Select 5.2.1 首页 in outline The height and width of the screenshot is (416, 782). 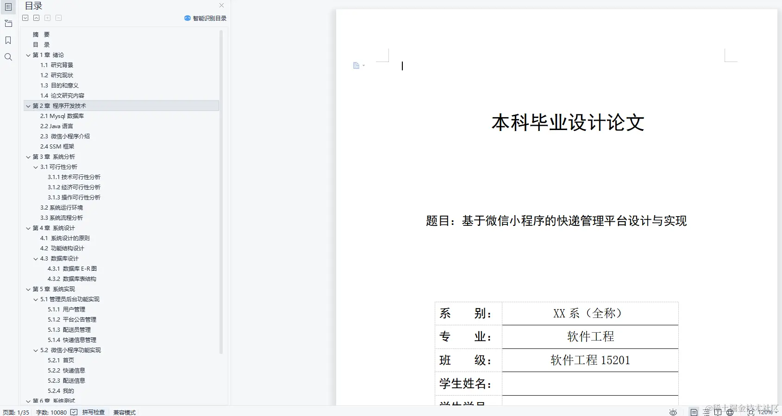(x=61, y=360)
